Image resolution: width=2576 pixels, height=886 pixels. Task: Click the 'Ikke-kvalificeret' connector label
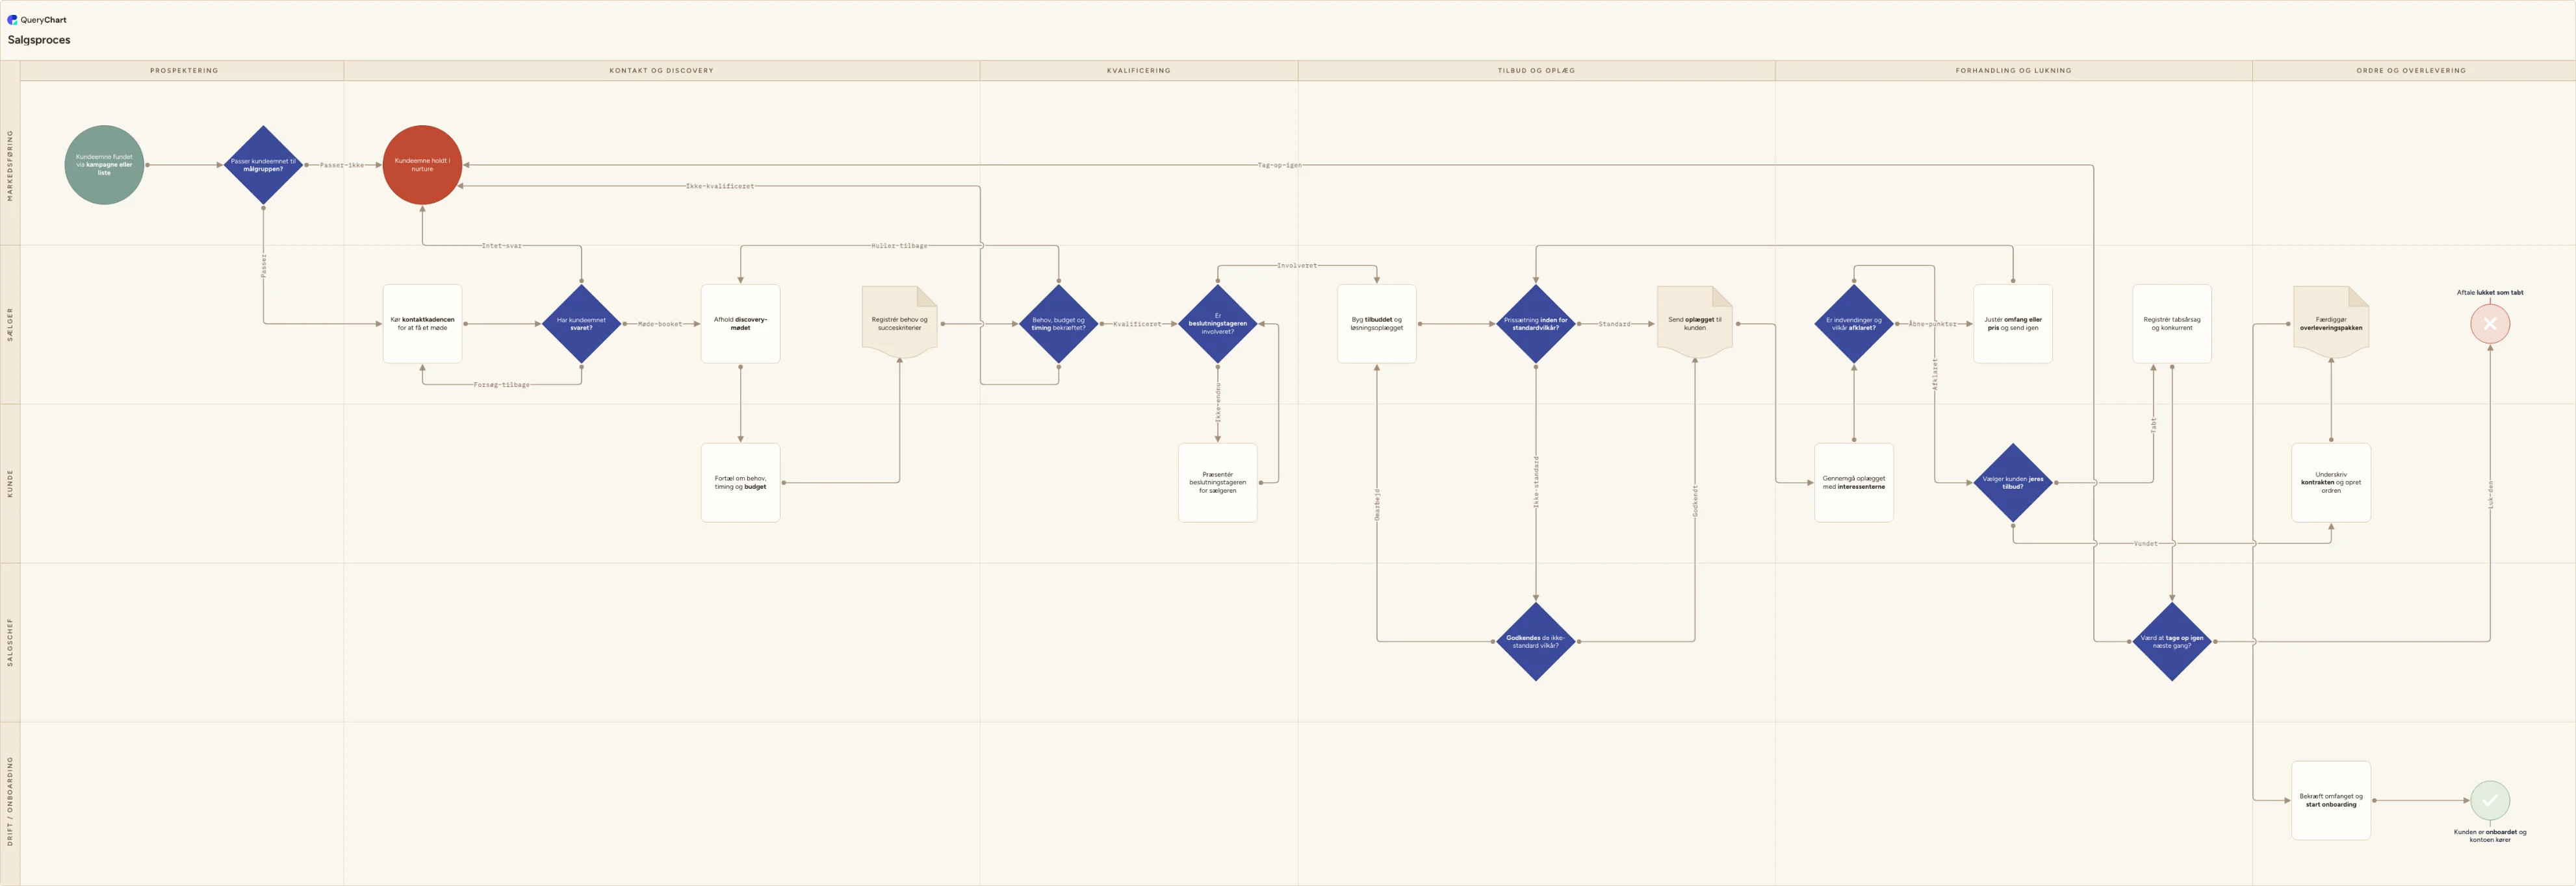(x=719, y=186)
